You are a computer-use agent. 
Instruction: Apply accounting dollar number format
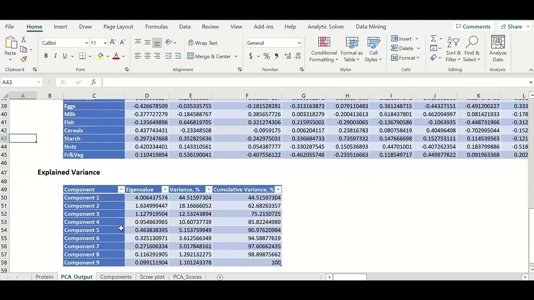coord(250,56)
